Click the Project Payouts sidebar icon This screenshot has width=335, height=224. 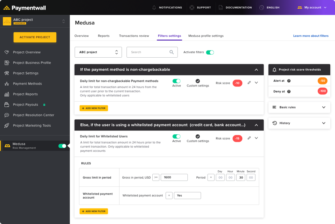pos(7,105)
